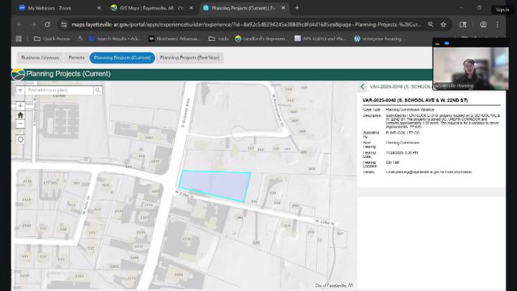Open the search source dropdown arrow
Image resolution: width=517 pixels, height=291 pixels.
pyautogui.click(x=20, y=90)
